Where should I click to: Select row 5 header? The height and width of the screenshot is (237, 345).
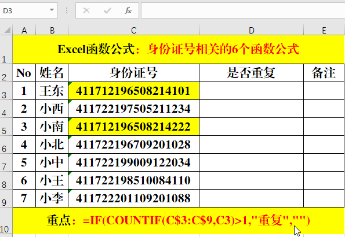tap(6, 127)
